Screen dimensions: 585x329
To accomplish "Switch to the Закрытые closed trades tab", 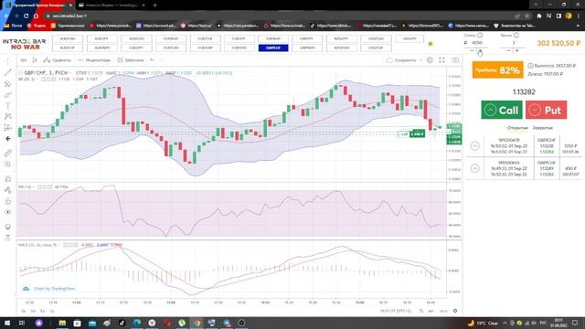I will pos(542,128).
